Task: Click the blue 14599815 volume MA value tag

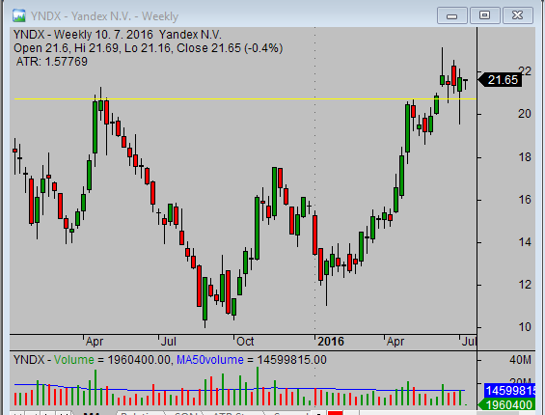Action: point(509,391)
